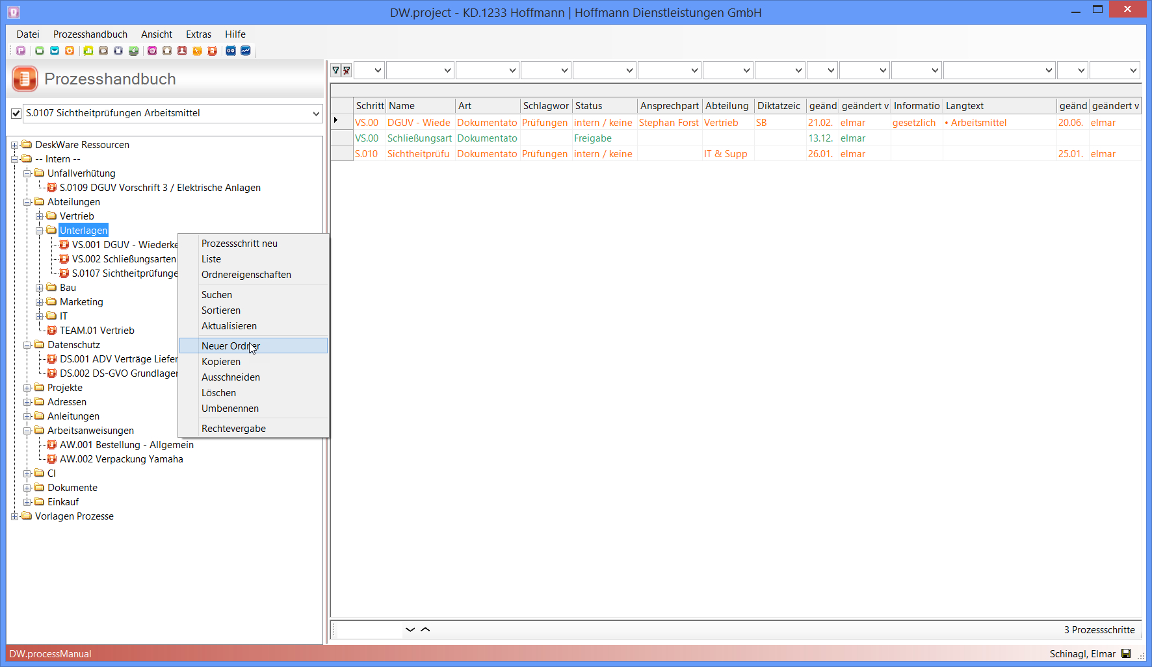
Task: Open the Datei menu
Action: click(x=28, y=34)
